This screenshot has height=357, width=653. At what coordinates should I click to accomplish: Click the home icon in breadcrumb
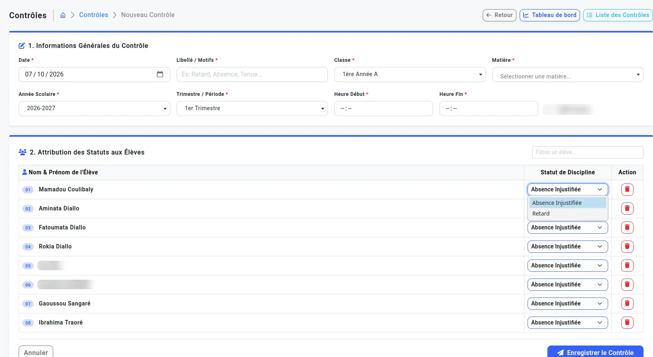pos(63,15)
